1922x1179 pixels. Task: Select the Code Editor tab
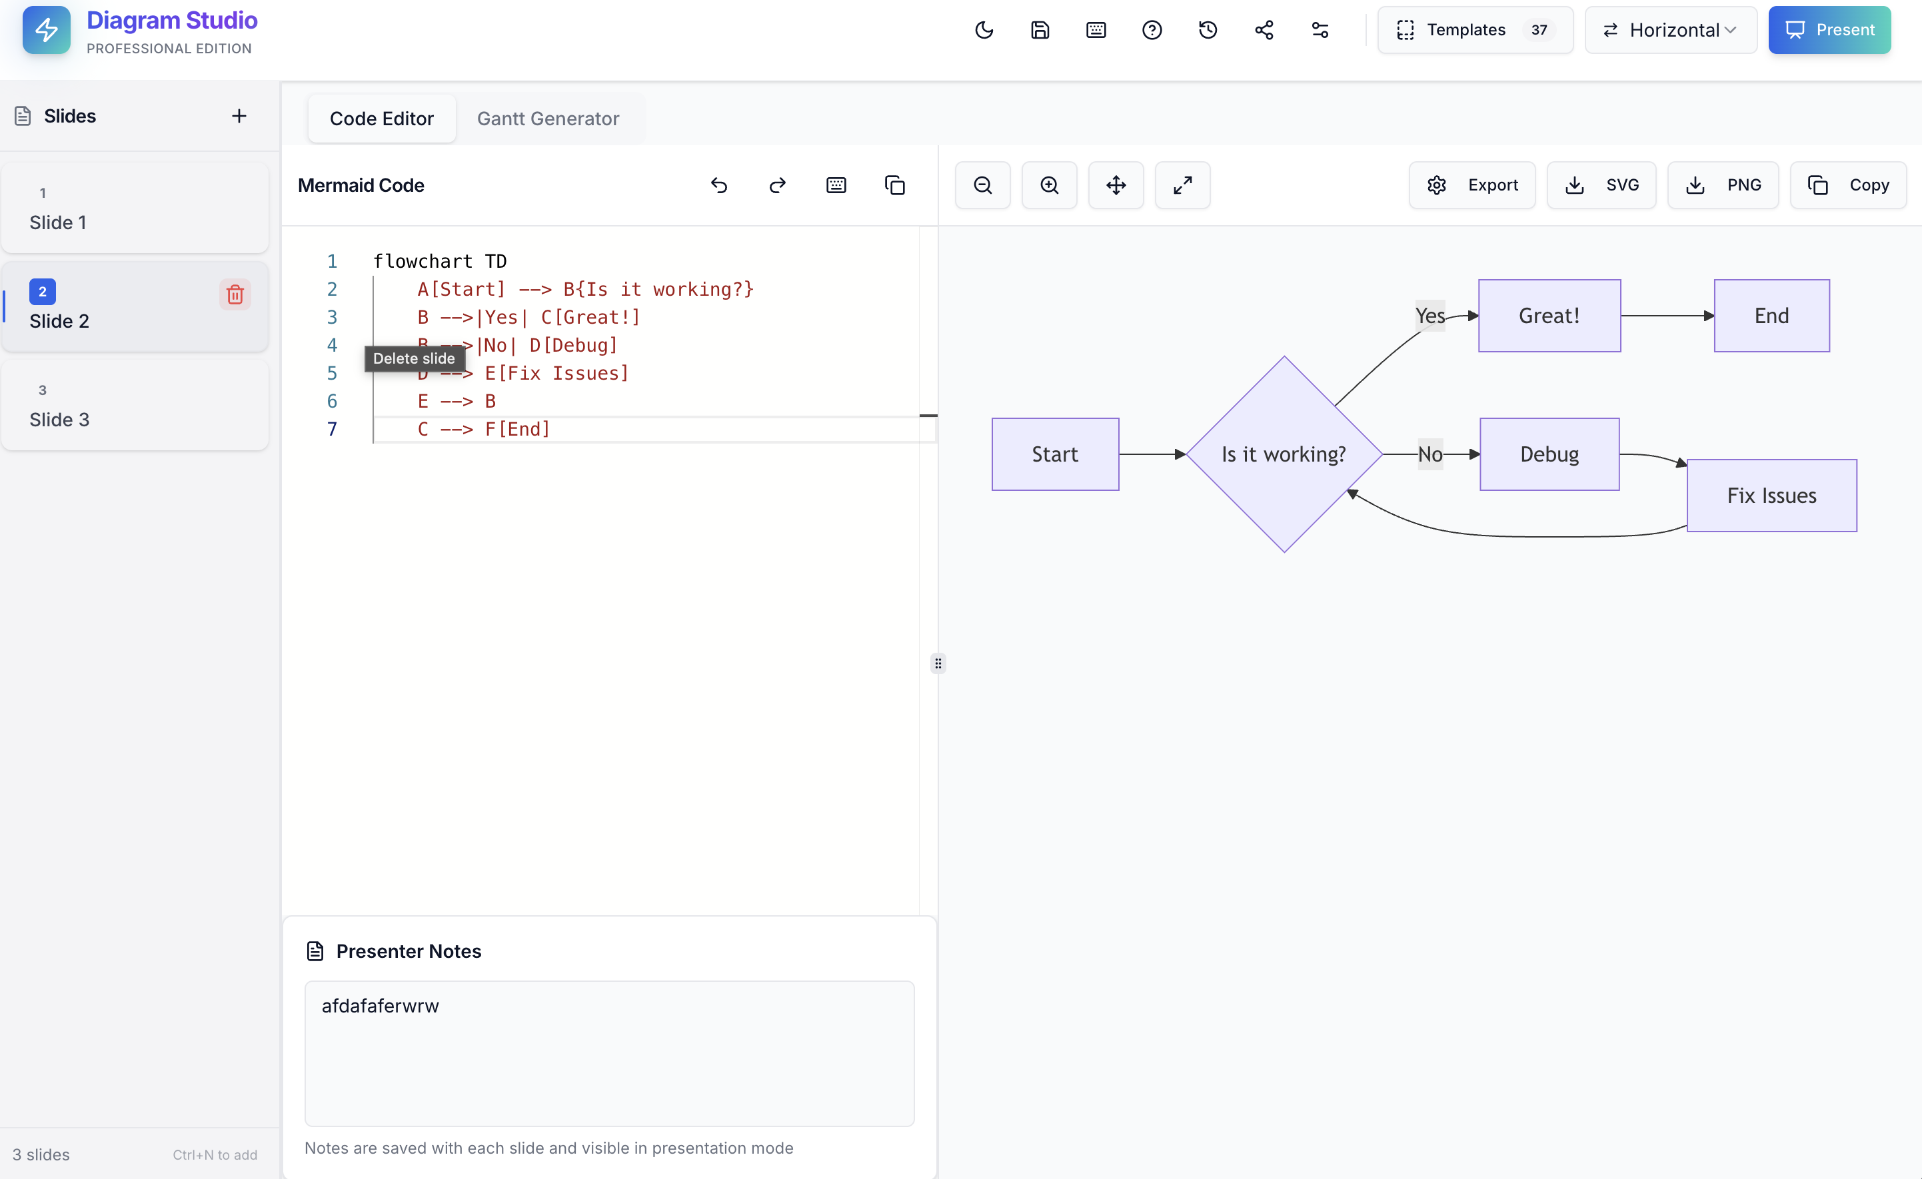point(381,119)
